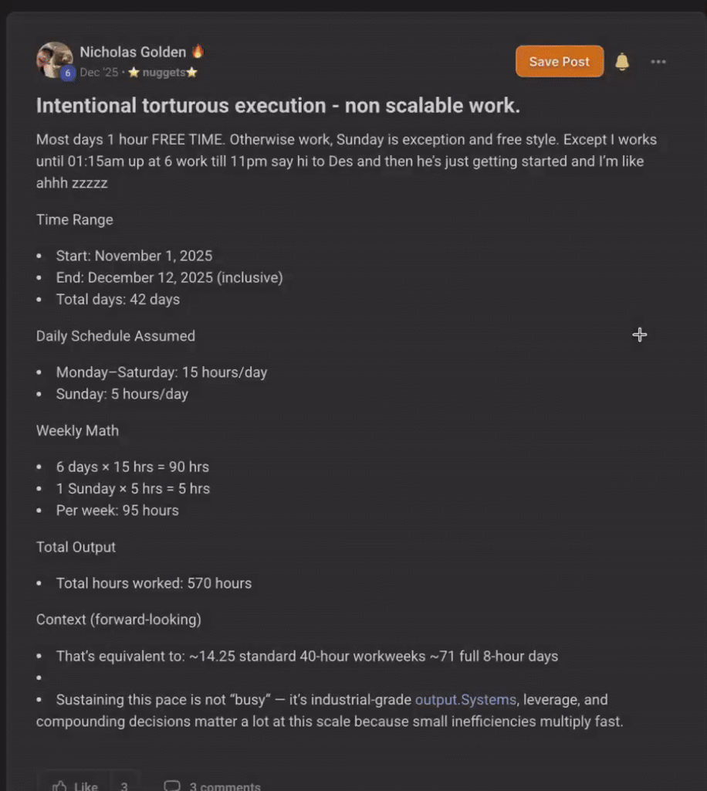Follow the output.Systems hyperlink

[465, 700]
